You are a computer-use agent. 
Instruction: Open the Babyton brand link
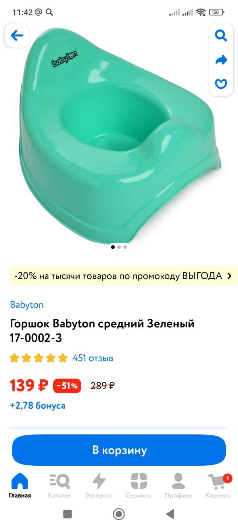pos(27,305)
